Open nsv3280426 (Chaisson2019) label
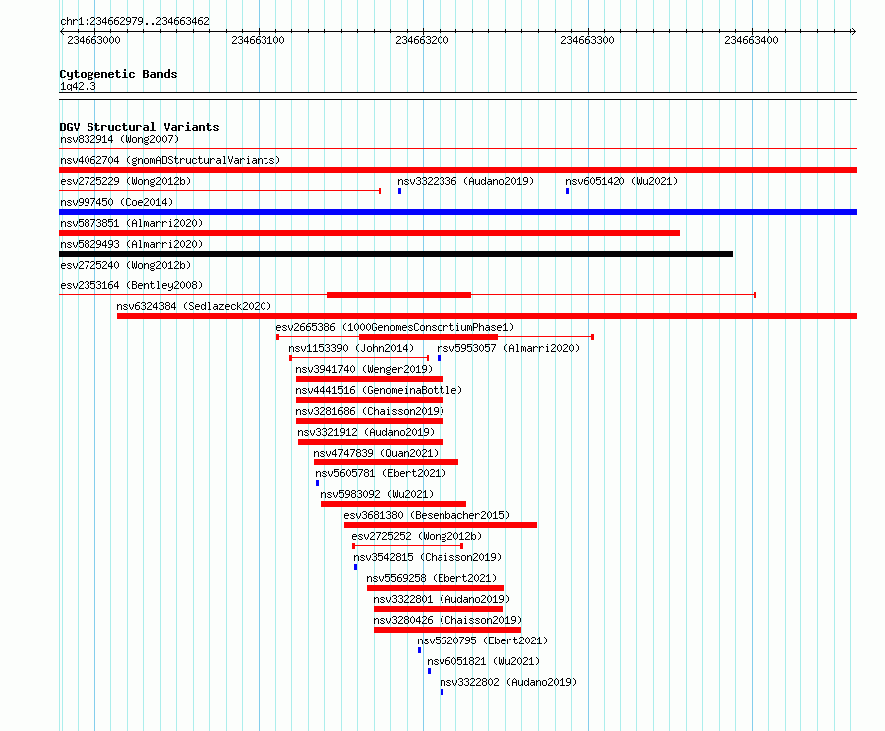Screen dimensions: 885x731 (x=447, y=620)
